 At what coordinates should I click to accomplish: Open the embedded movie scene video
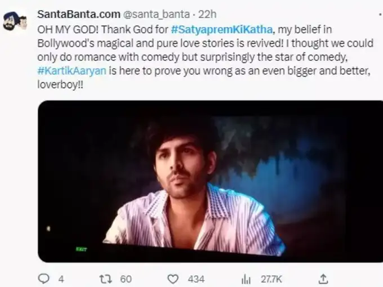point(210,181)
